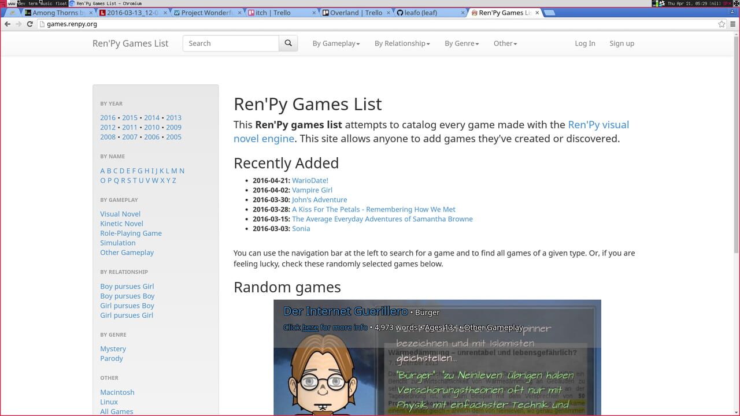Open the WarioDate! game link
This screenshot has height=416, width=740.
[x=310, y=180]
